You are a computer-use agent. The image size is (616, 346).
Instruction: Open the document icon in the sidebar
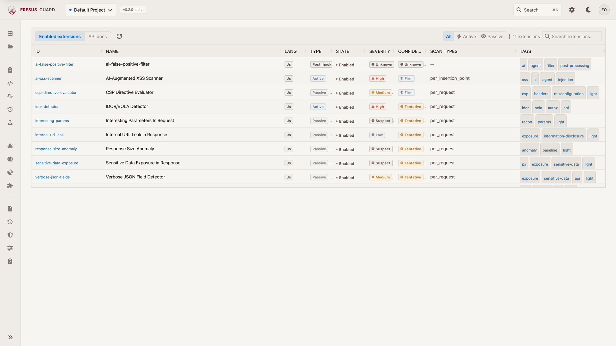pyautogui.click(x=10, y=209)
